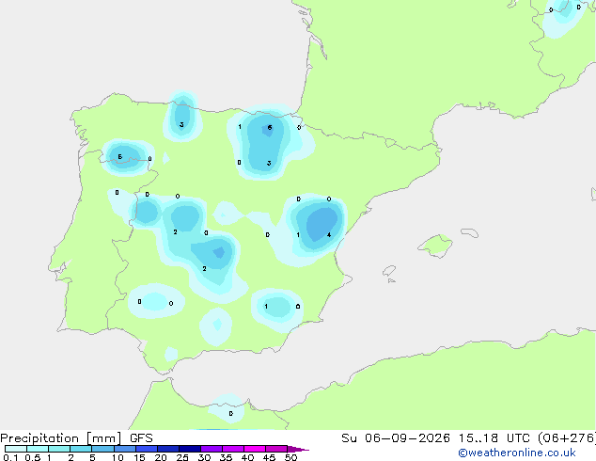Click the legend label '45'
Screen dimensions: 596x461
(x=269, y=457)
